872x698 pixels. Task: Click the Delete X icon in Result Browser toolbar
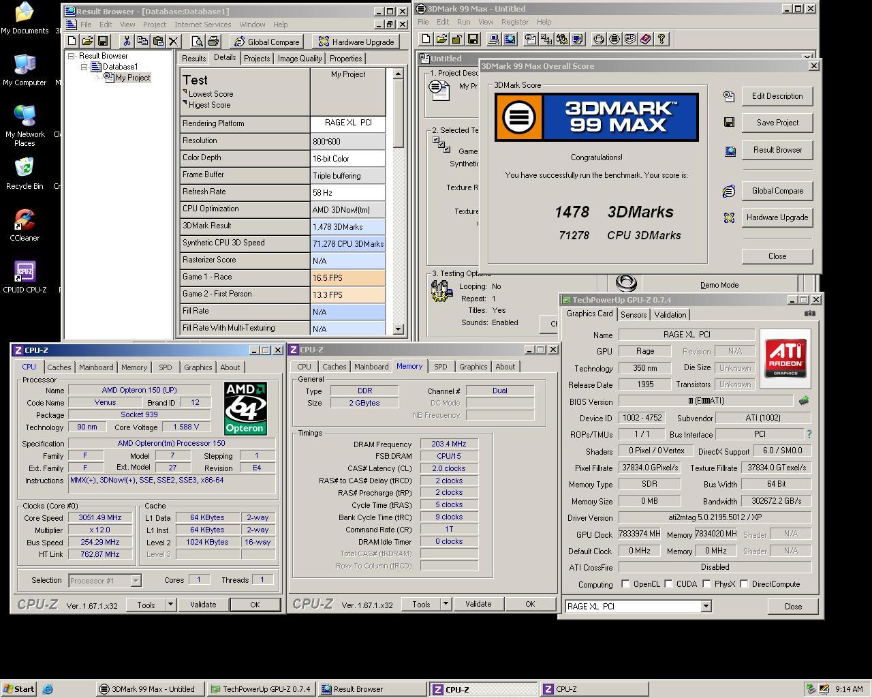point(173,42)
